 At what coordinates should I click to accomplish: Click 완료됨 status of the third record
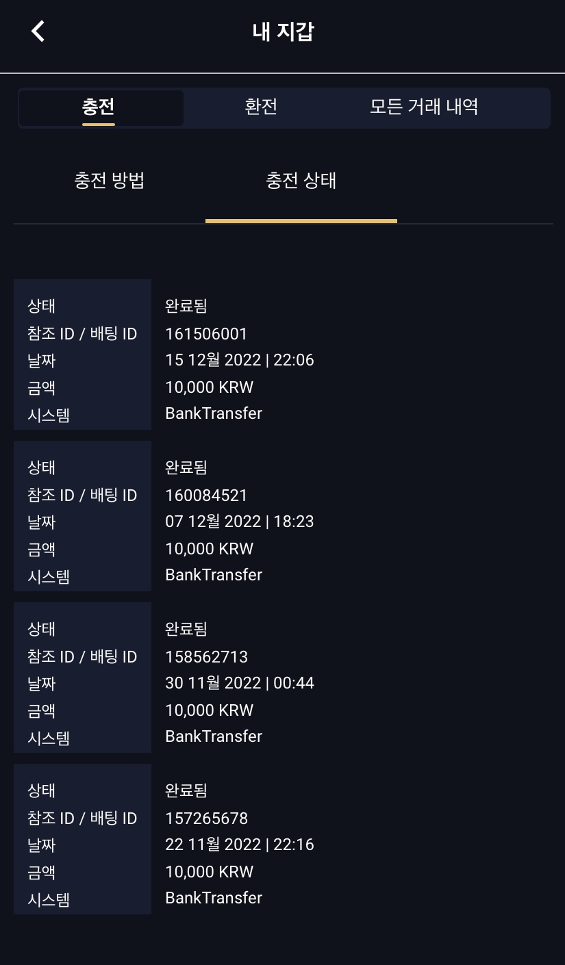tap(186, 630)
